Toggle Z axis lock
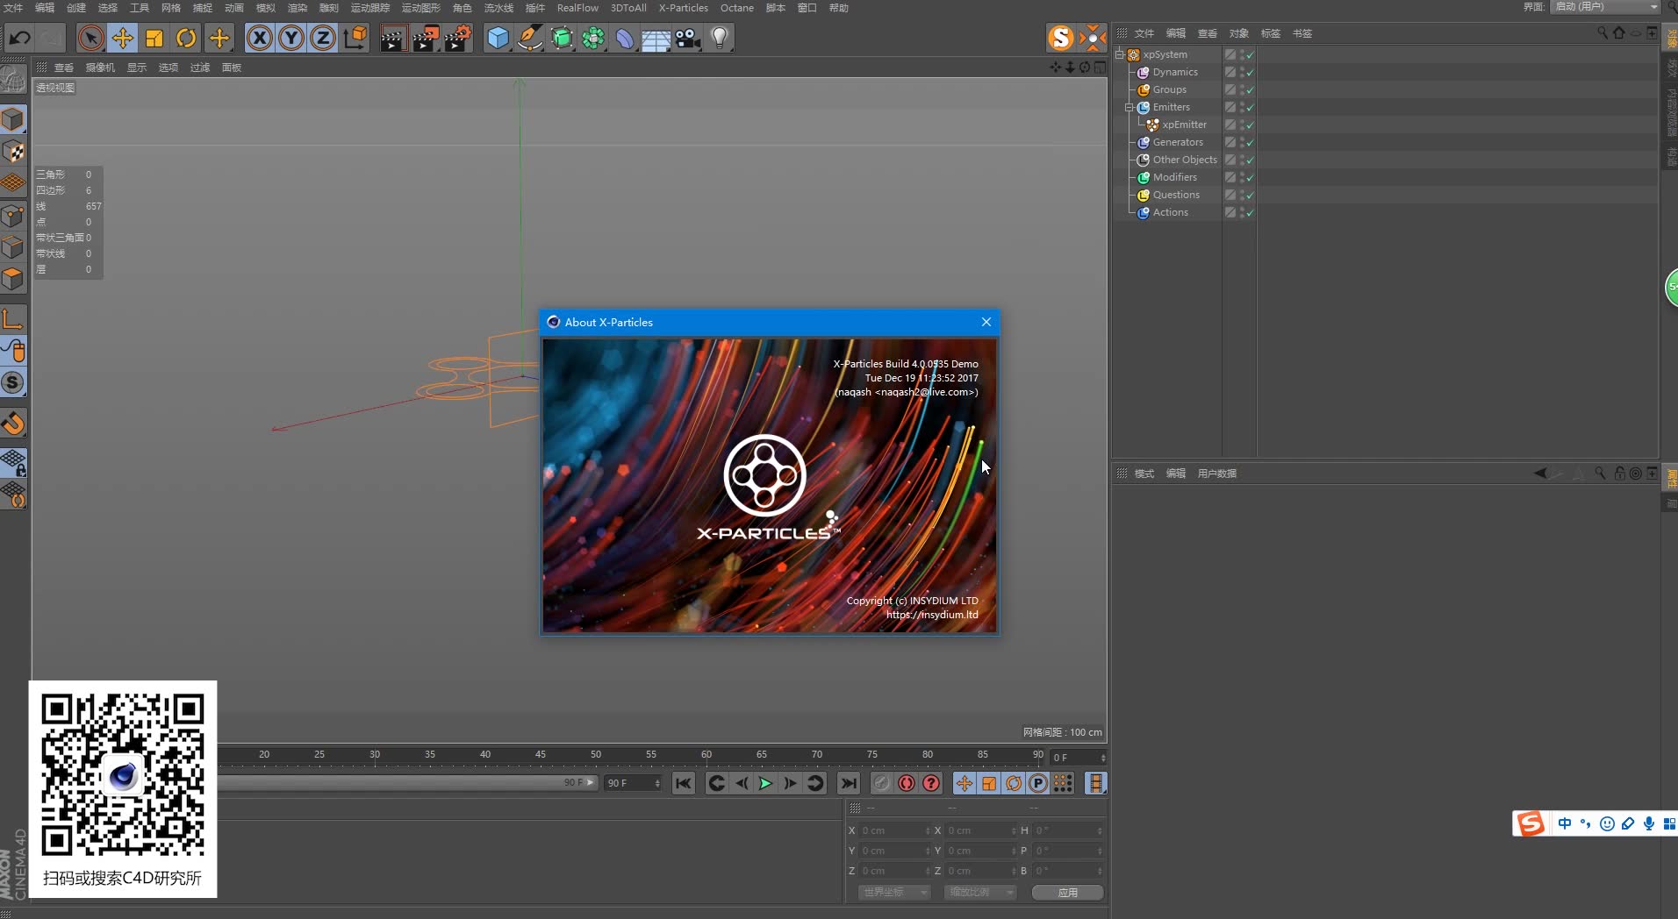Screen dimensions: 1678x919 pyautogui.click(x=323, y=38)
